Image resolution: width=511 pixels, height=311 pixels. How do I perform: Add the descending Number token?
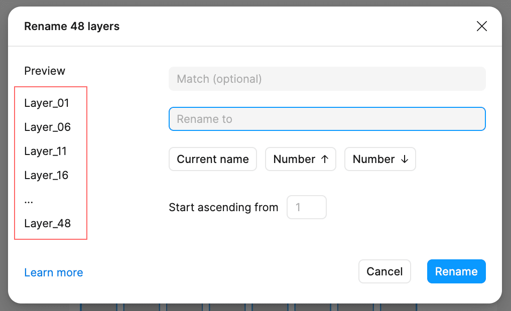(x=380, y=159)
